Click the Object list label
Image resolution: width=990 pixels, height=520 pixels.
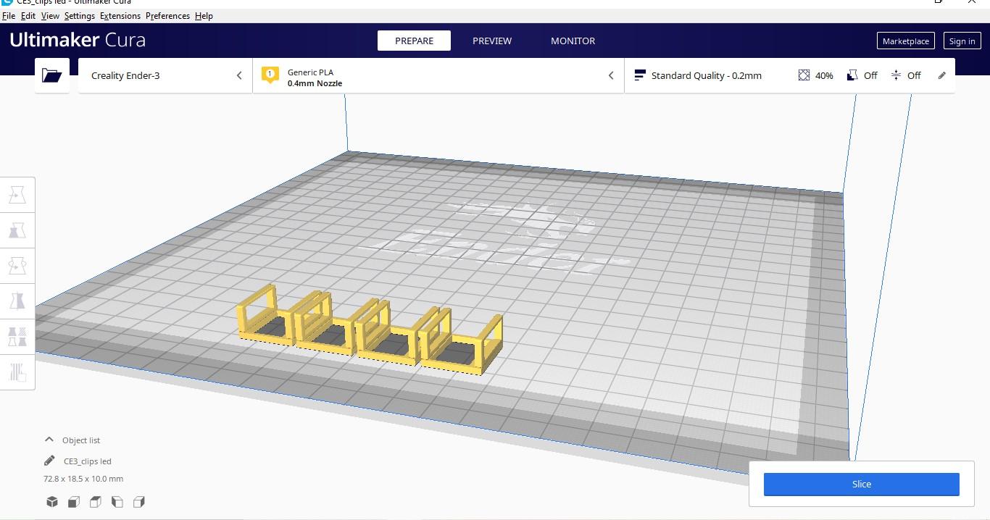(81, 440)
